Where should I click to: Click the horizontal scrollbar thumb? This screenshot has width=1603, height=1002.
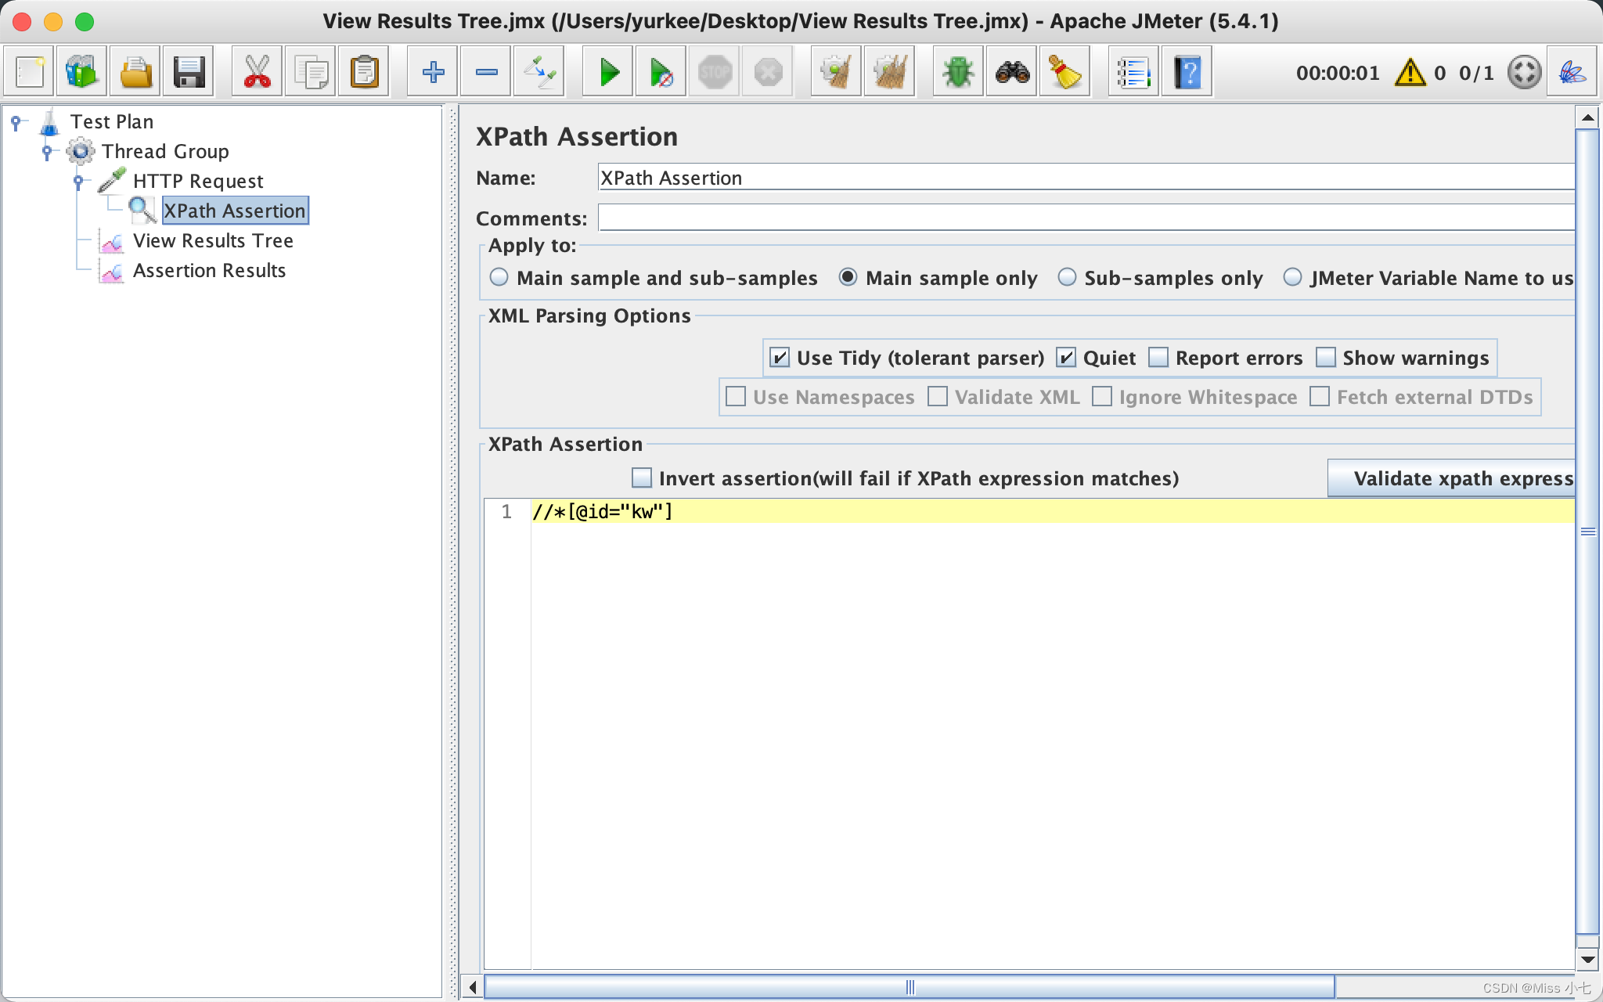click(x=910, y=987)
